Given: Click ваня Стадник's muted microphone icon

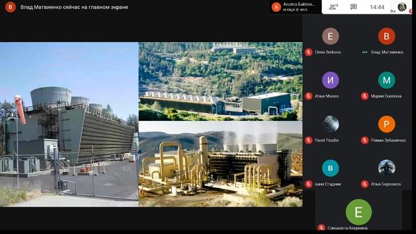Looking at the screenshot, I should point(308,184).
